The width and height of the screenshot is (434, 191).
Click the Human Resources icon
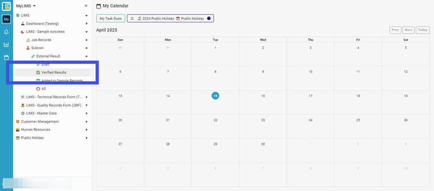pyautogui.click(x=18, y=130)
